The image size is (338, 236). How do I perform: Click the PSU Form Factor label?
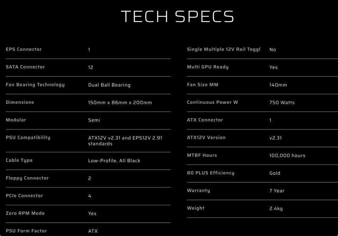click(26, 231)
